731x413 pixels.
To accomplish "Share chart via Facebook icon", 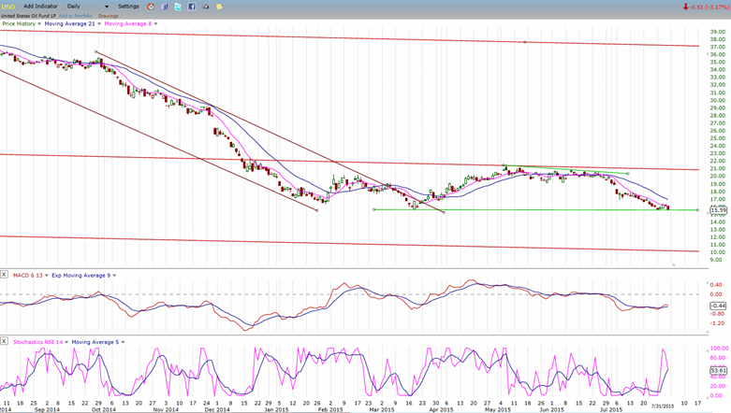I will pos(192,7).
